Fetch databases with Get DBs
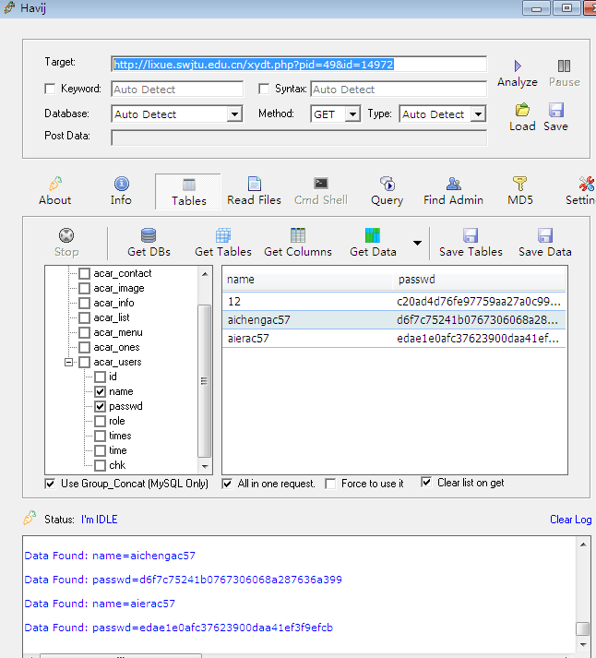Image resolution: width=596 pixels, height=658 pixels. coord(149,235)
